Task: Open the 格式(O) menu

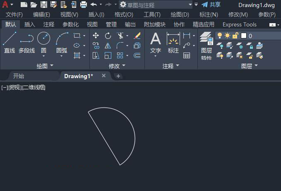Action: (124, 14)
